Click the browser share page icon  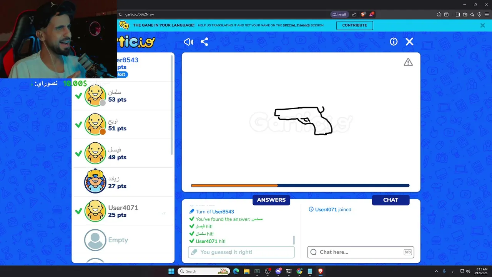point(354,15)
